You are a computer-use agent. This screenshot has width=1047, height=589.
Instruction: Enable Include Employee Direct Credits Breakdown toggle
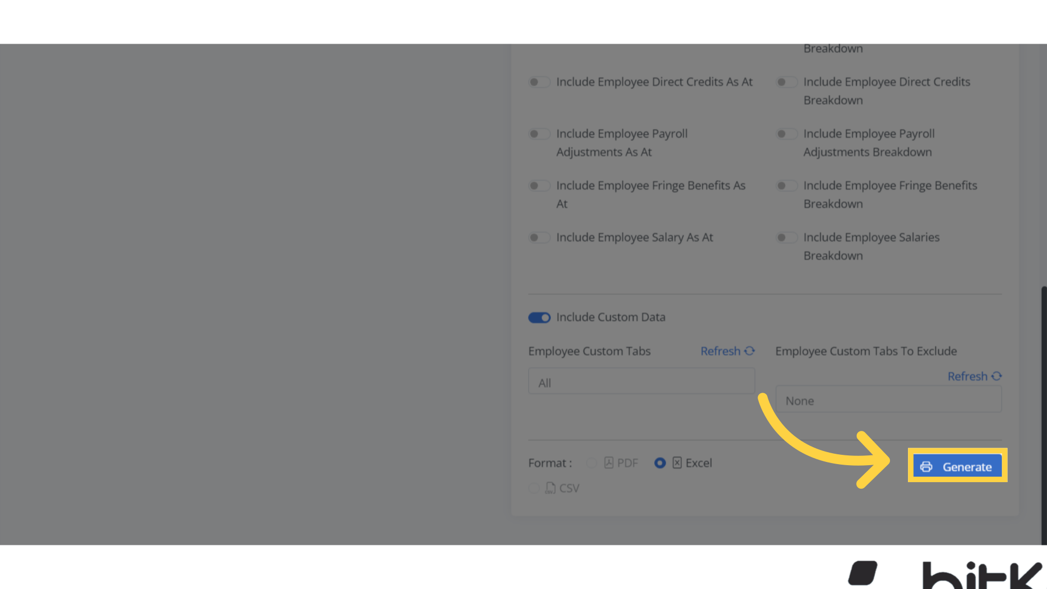787,82
